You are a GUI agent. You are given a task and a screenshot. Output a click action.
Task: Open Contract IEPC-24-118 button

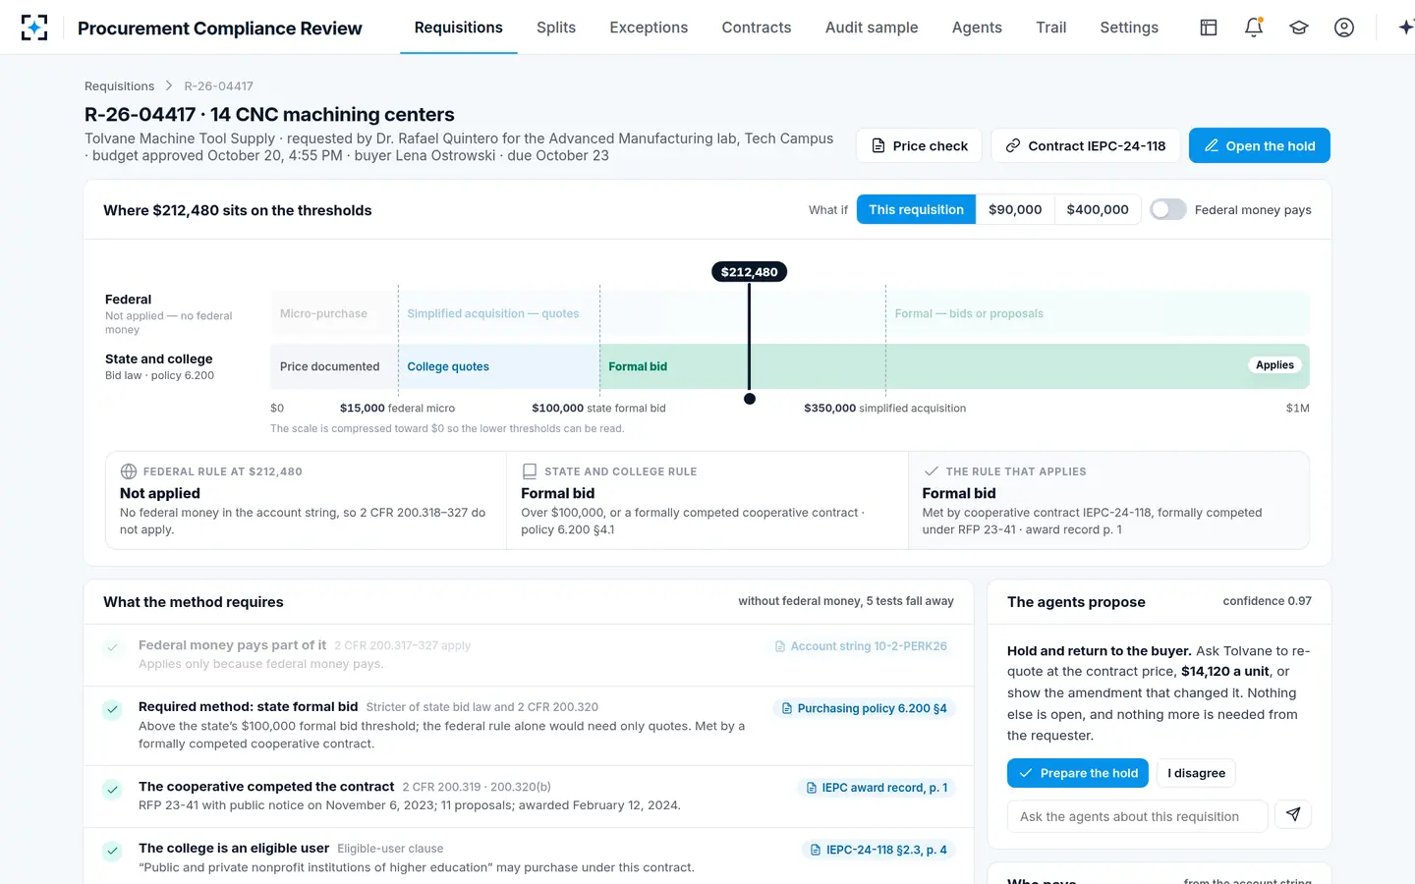(1086, 145)
